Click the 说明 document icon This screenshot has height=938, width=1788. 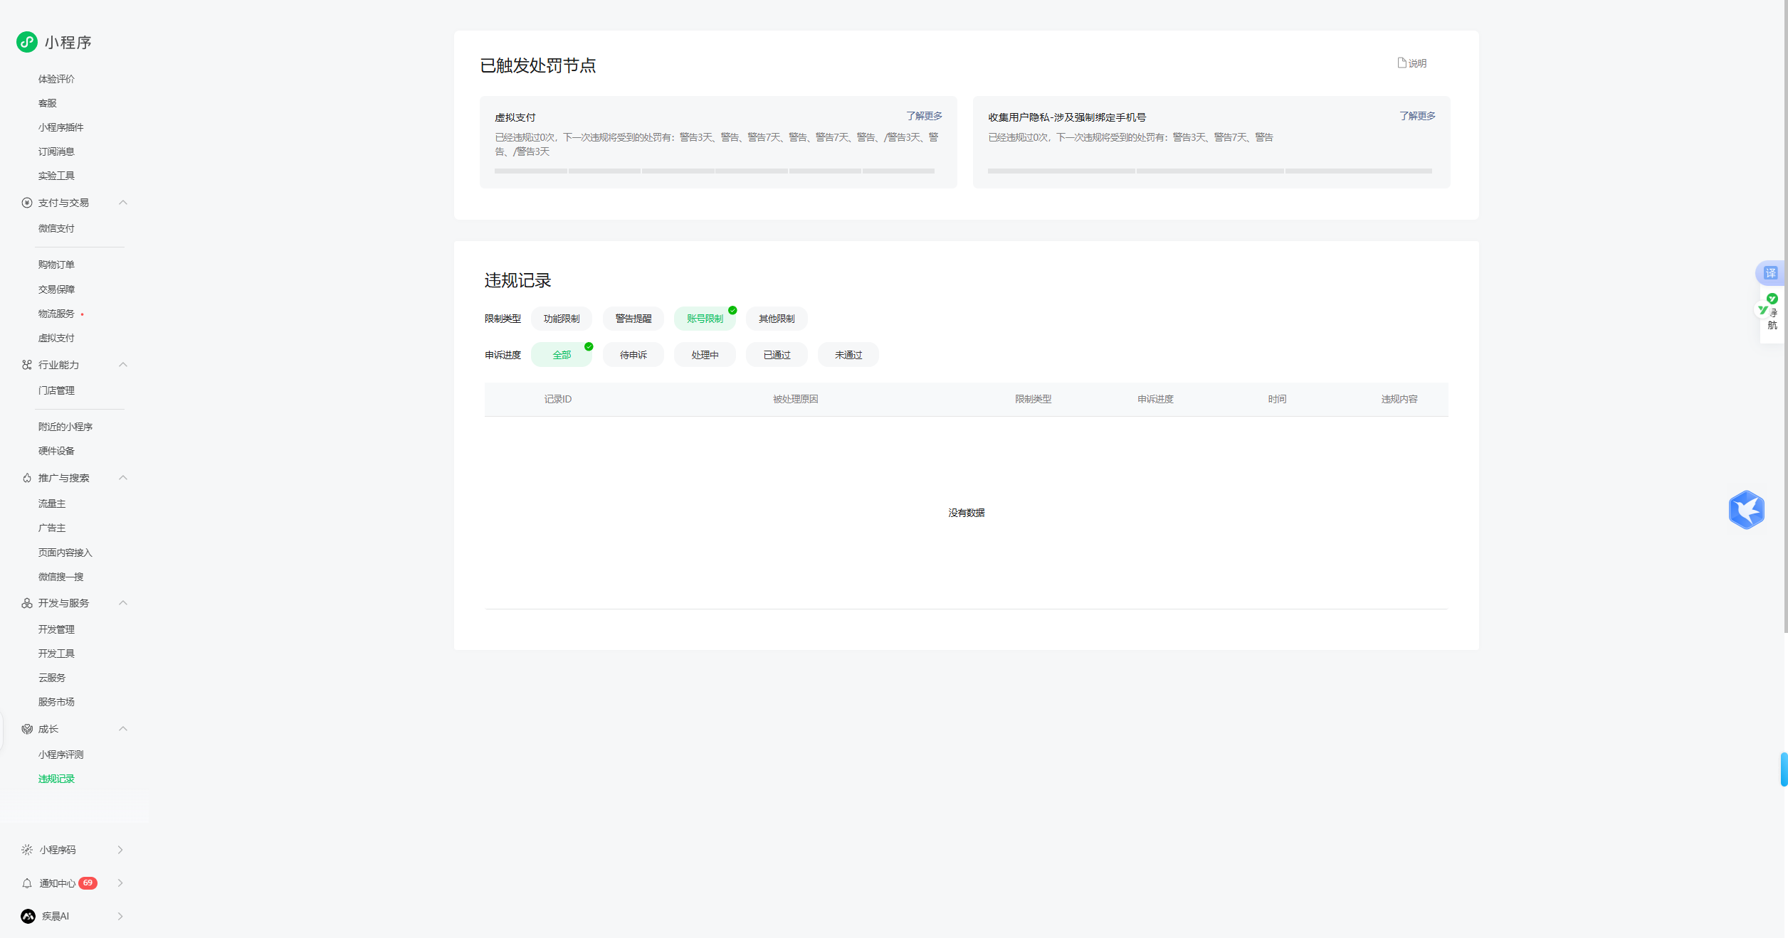click(x=1402, y=63)
